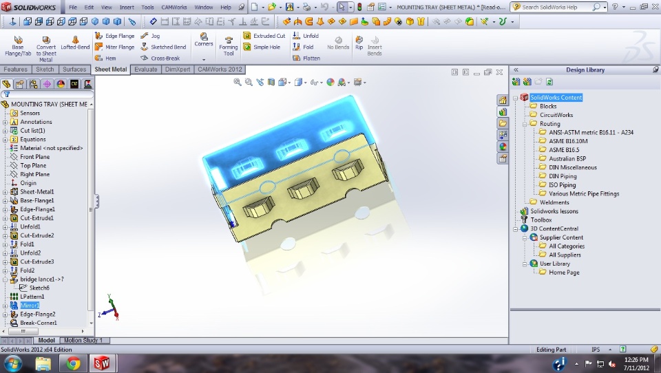661x373 pixels.
Task: Open the File menu
Action: click(73, 7)
